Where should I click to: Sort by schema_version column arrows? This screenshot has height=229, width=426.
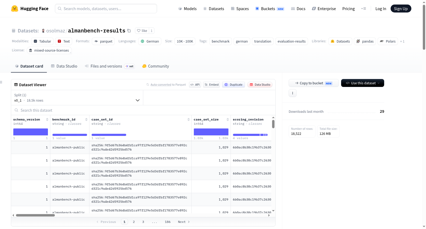click(47, 119)
